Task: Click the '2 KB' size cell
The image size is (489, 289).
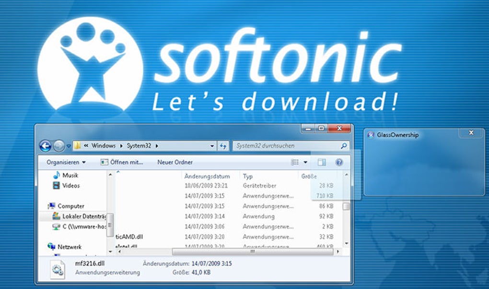Action: click(x=328, y=227)
